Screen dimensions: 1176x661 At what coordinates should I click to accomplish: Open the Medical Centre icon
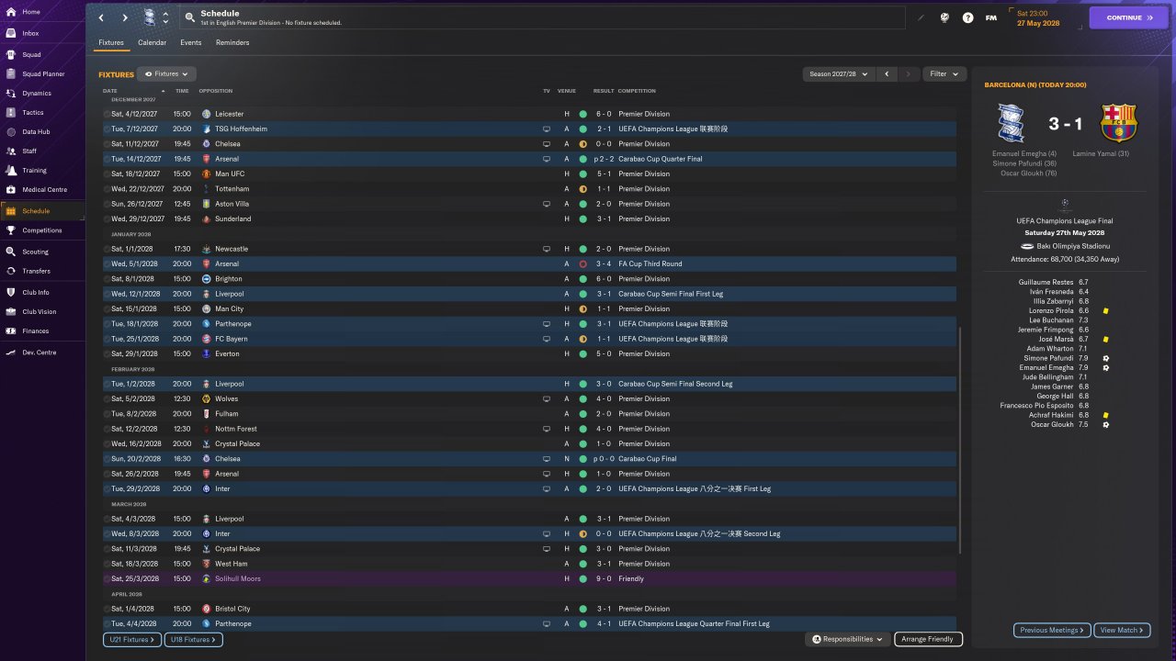point(11,189)
